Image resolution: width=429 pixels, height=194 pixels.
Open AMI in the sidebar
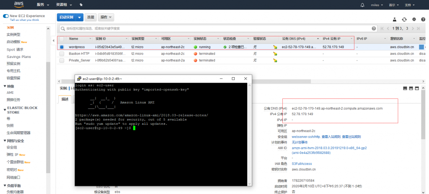click(10, 93)
